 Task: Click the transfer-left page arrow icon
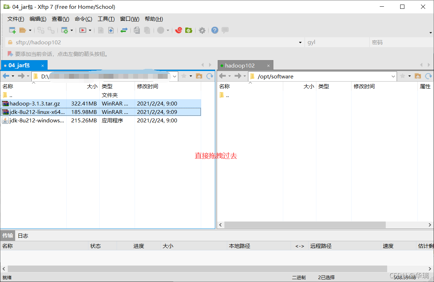[101, 30]
